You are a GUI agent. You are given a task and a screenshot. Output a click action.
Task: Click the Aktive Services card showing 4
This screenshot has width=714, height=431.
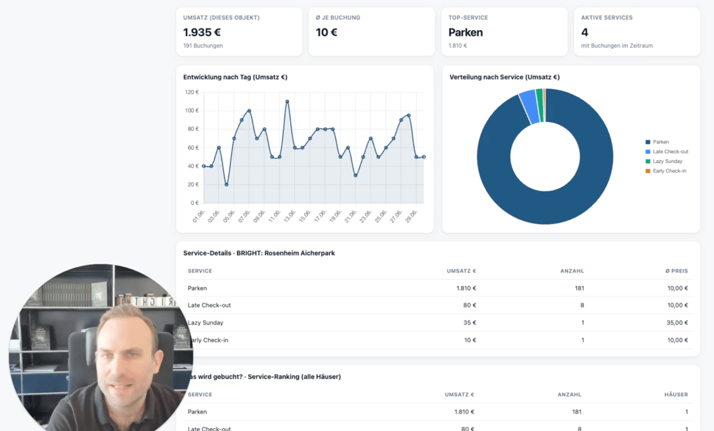coord(637,32)
